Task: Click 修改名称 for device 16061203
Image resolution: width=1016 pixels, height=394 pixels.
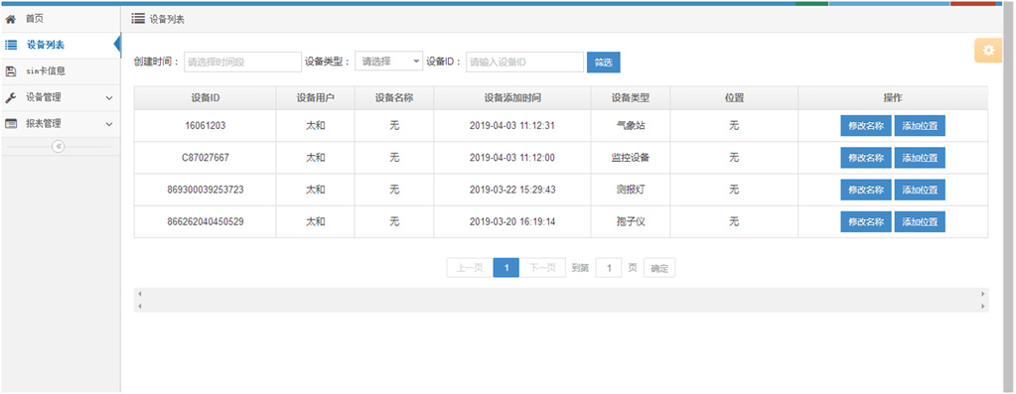Action: coord(866,125)
